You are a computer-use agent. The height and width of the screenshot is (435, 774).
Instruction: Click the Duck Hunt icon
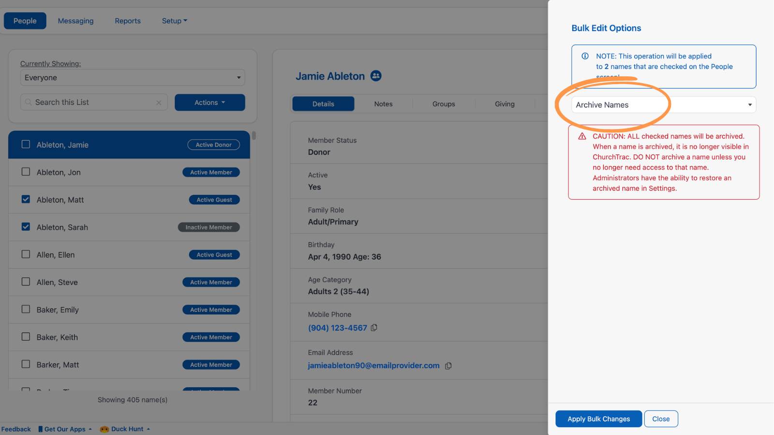point(104,429)
